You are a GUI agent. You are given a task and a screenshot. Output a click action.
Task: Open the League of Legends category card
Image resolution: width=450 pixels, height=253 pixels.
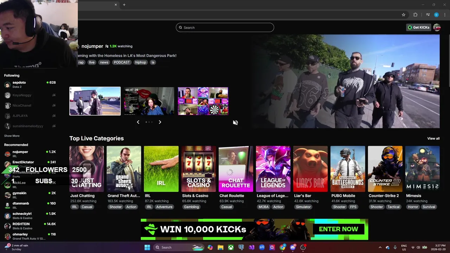click(273, 169)
